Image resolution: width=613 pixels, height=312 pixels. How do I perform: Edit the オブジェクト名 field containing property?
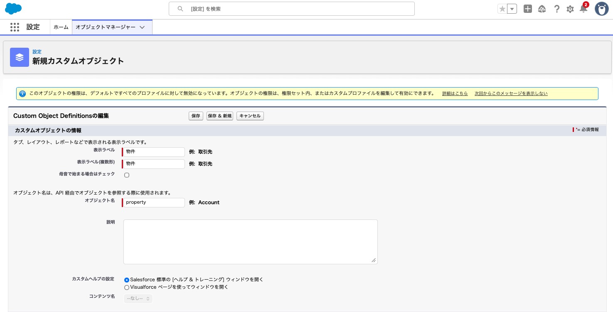click(154, 202)
